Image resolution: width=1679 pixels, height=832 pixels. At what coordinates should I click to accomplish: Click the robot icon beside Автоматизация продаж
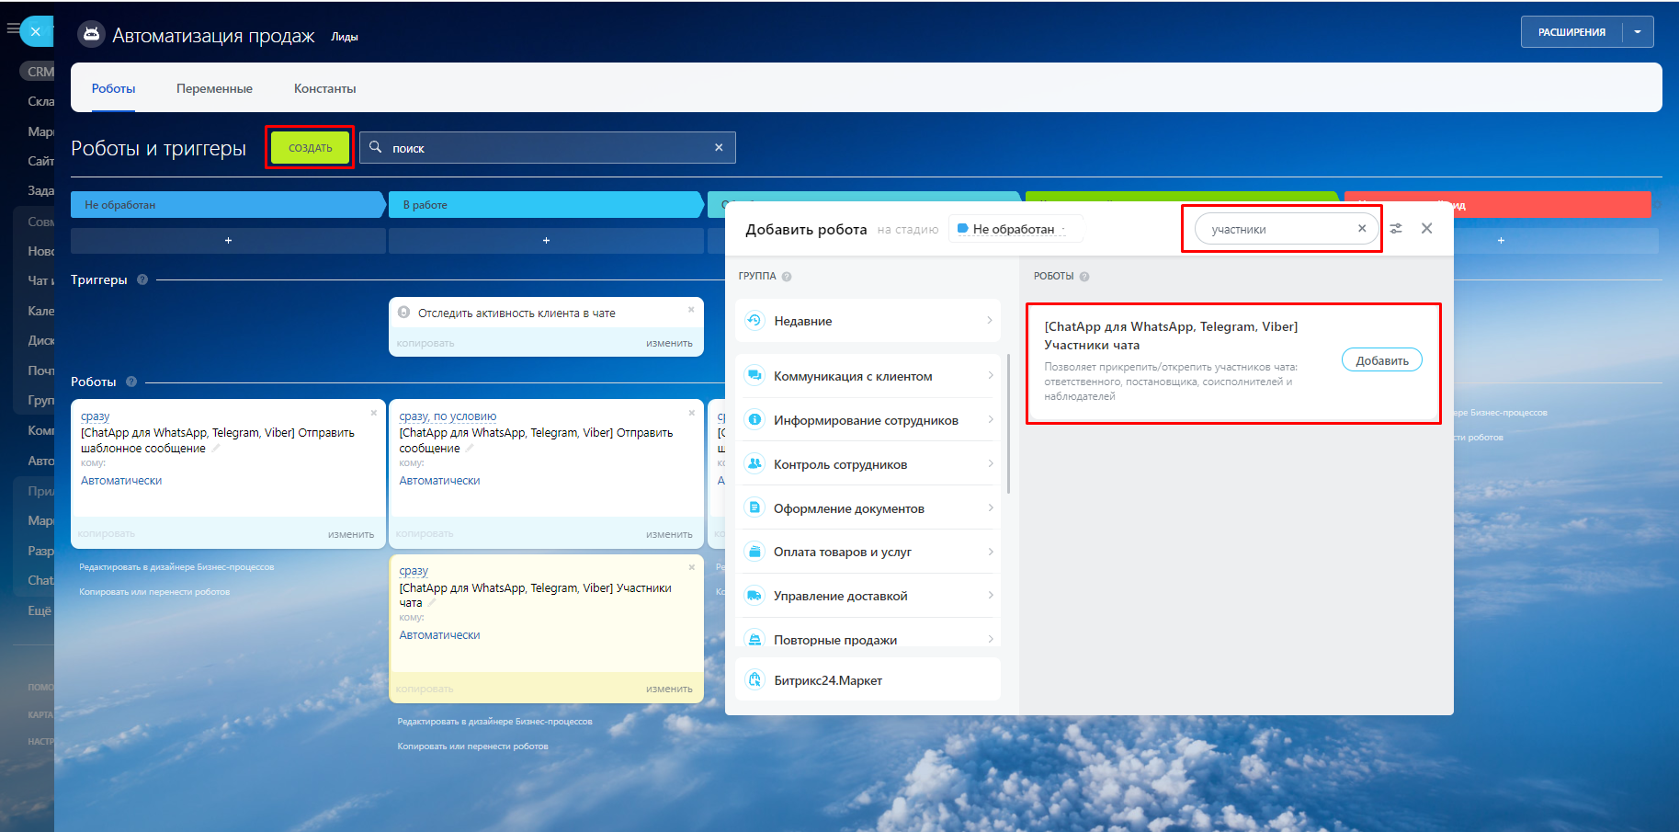tap(90, 35)
